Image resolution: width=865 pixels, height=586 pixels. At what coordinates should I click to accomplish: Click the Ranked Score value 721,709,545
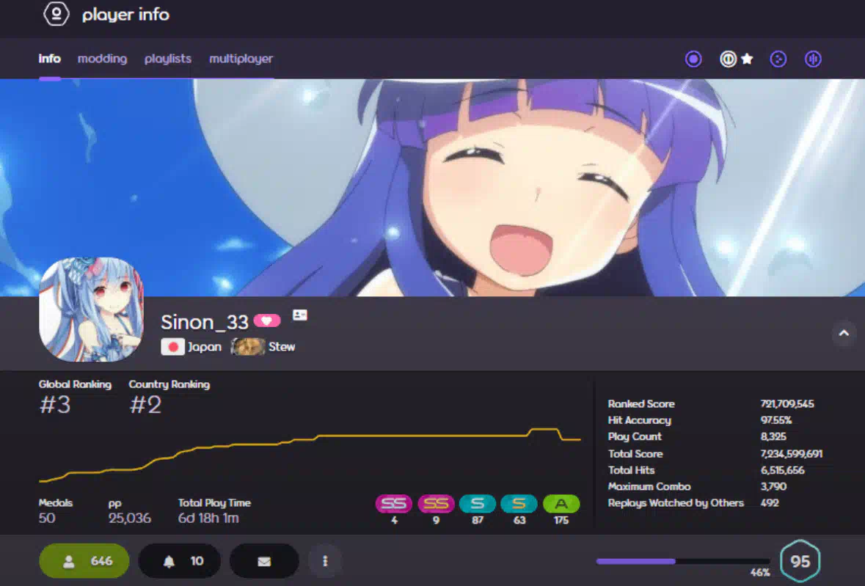click(787, 404)
